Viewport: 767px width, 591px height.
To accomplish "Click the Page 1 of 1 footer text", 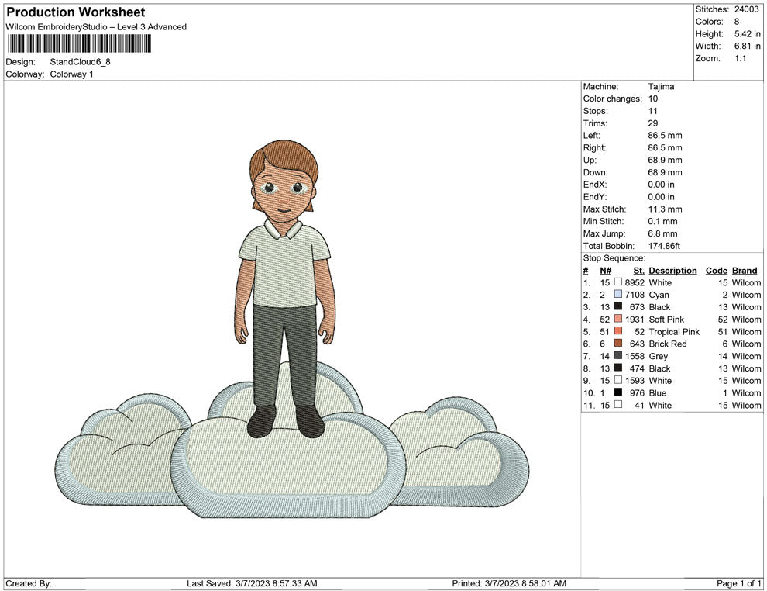I will tap(739, 583).
